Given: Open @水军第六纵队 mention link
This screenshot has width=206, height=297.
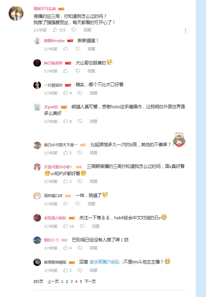Looking at the screenshot, I should [x=105, y=262].
